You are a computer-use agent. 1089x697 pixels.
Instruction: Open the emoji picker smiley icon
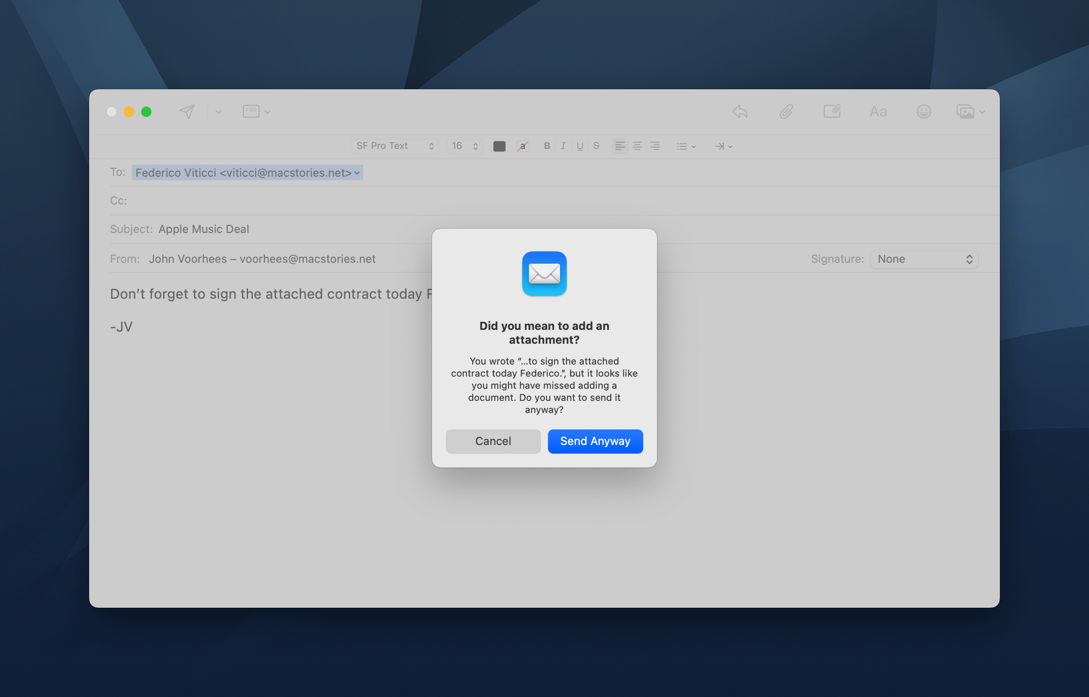click(924, 112)
